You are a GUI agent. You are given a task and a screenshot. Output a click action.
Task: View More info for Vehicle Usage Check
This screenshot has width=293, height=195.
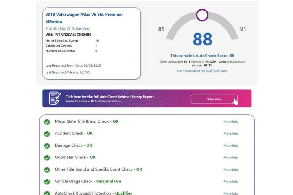(231, 181)
